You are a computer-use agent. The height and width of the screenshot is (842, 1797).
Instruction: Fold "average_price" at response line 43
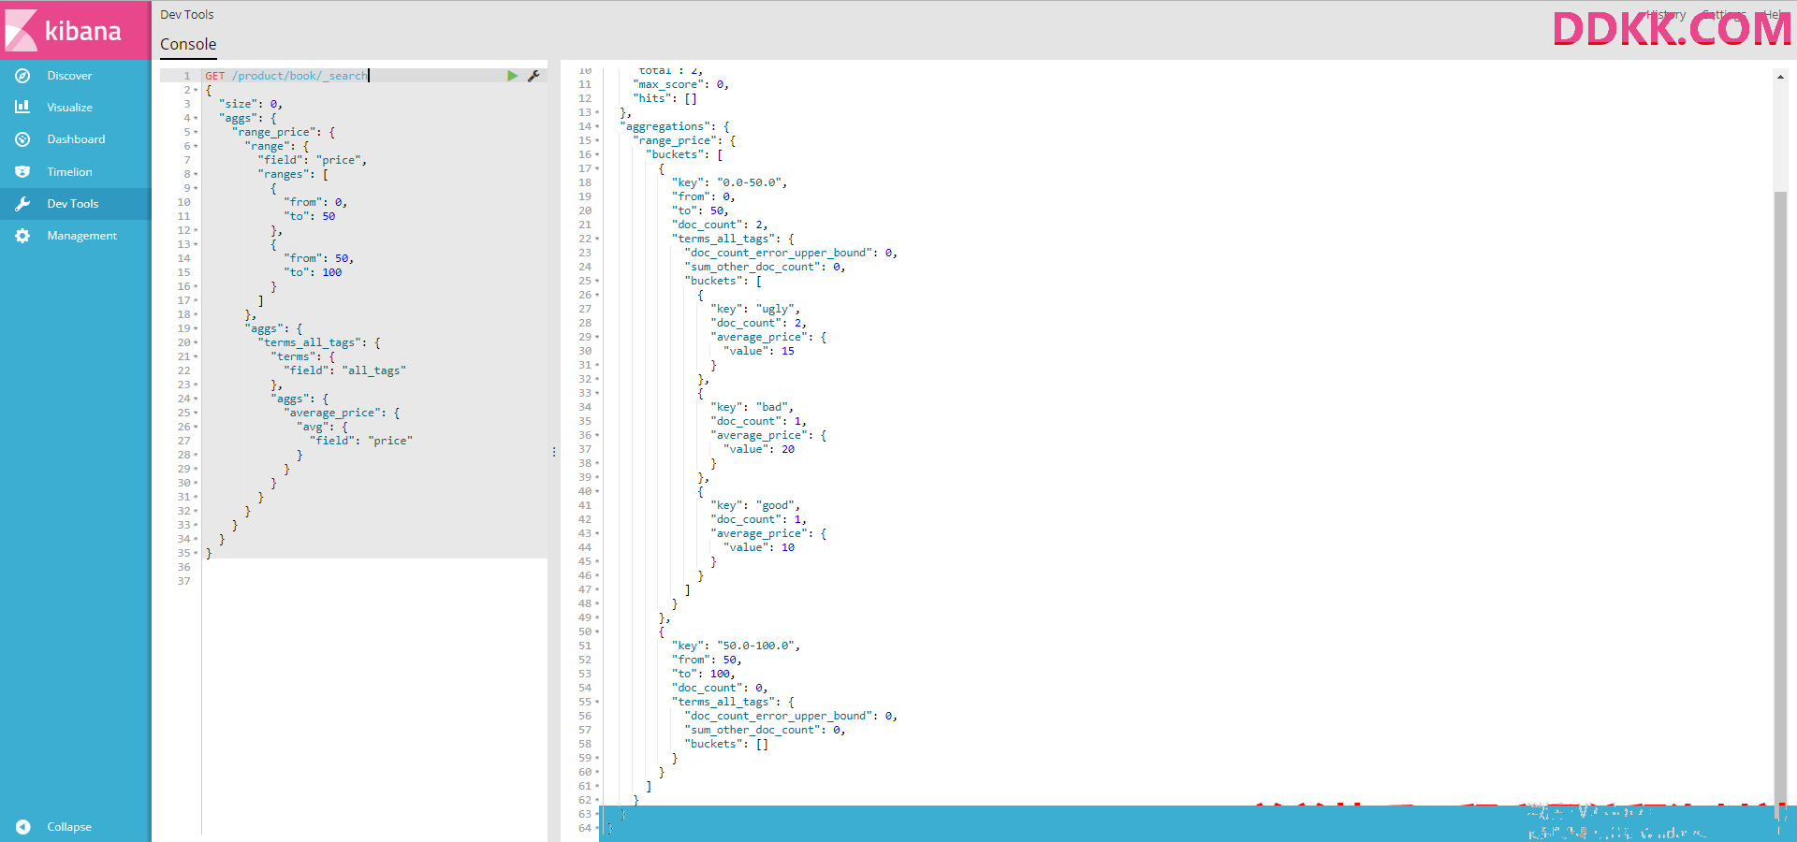[597, 533]
